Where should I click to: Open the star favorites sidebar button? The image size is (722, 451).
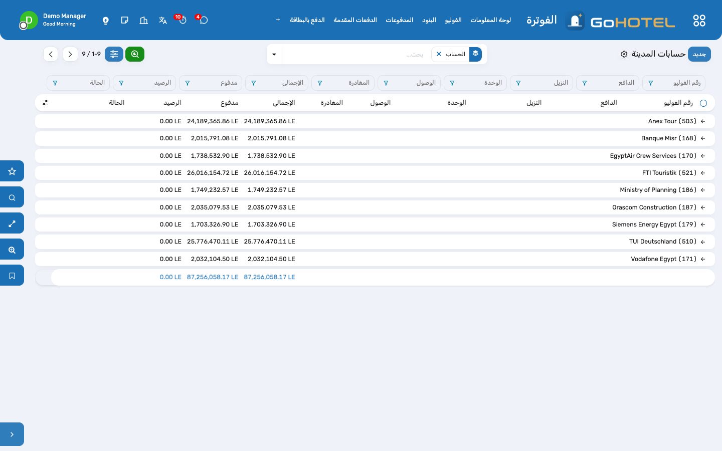12,171
